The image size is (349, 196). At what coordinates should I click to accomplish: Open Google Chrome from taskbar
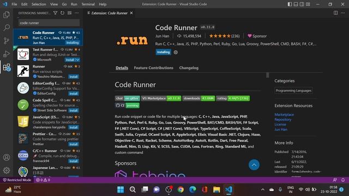click(180, 189)
